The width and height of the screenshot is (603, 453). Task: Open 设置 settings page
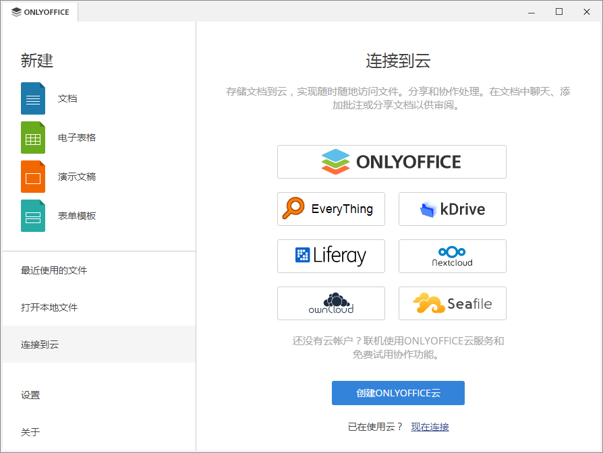(99, 395)
